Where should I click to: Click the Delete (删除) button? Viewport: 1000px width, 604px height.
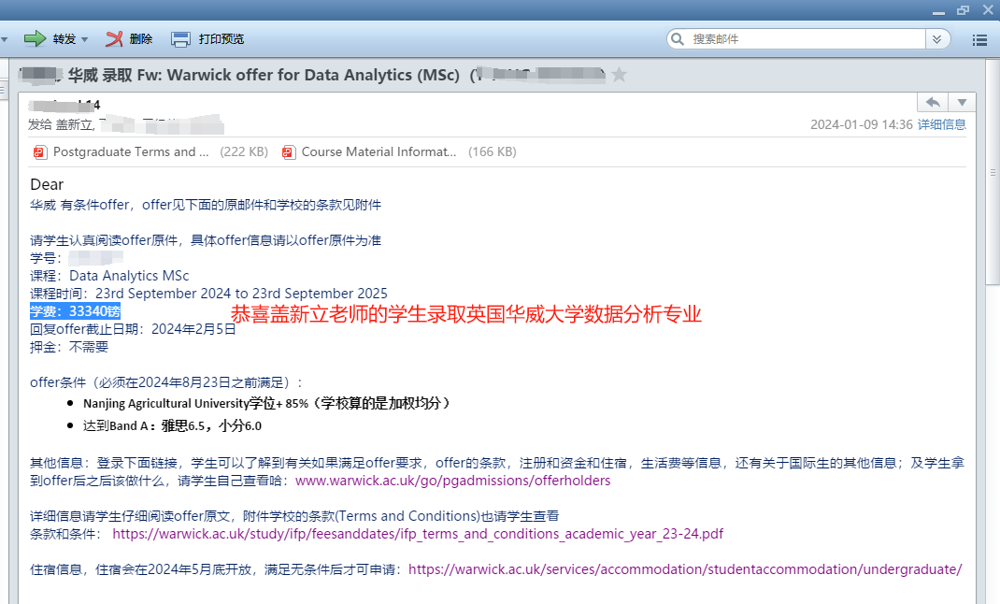click(x=129, y=39)
